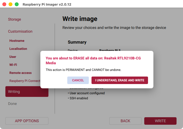The height and width of the screenshot is (129, 183).
Task: Click the 'SSH enabled' summary line
Action: click(x=78, y=98)
